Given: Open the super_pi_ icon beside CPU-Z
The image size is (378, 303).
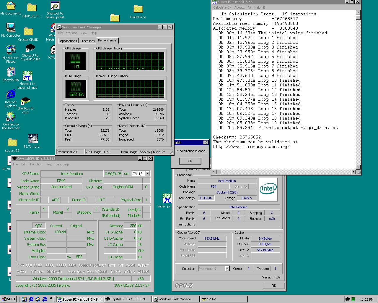Looking at the screenshot, I should [x=167, y=200].
